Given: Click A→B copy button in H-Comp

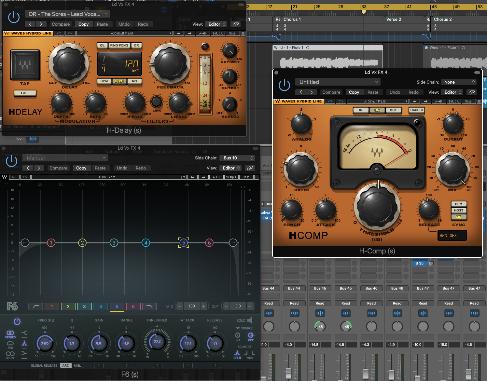Looking at the screenshot, I should pos(438,102).
